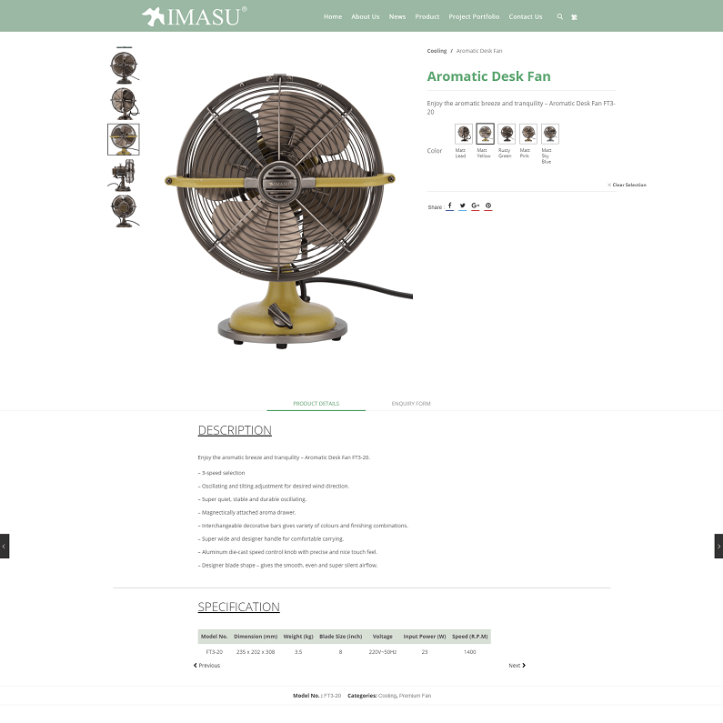The height and width of the screenshot is (723, 723).
Task: Select the Matt Sky Blue color swatch
Action: coord(550,134)
